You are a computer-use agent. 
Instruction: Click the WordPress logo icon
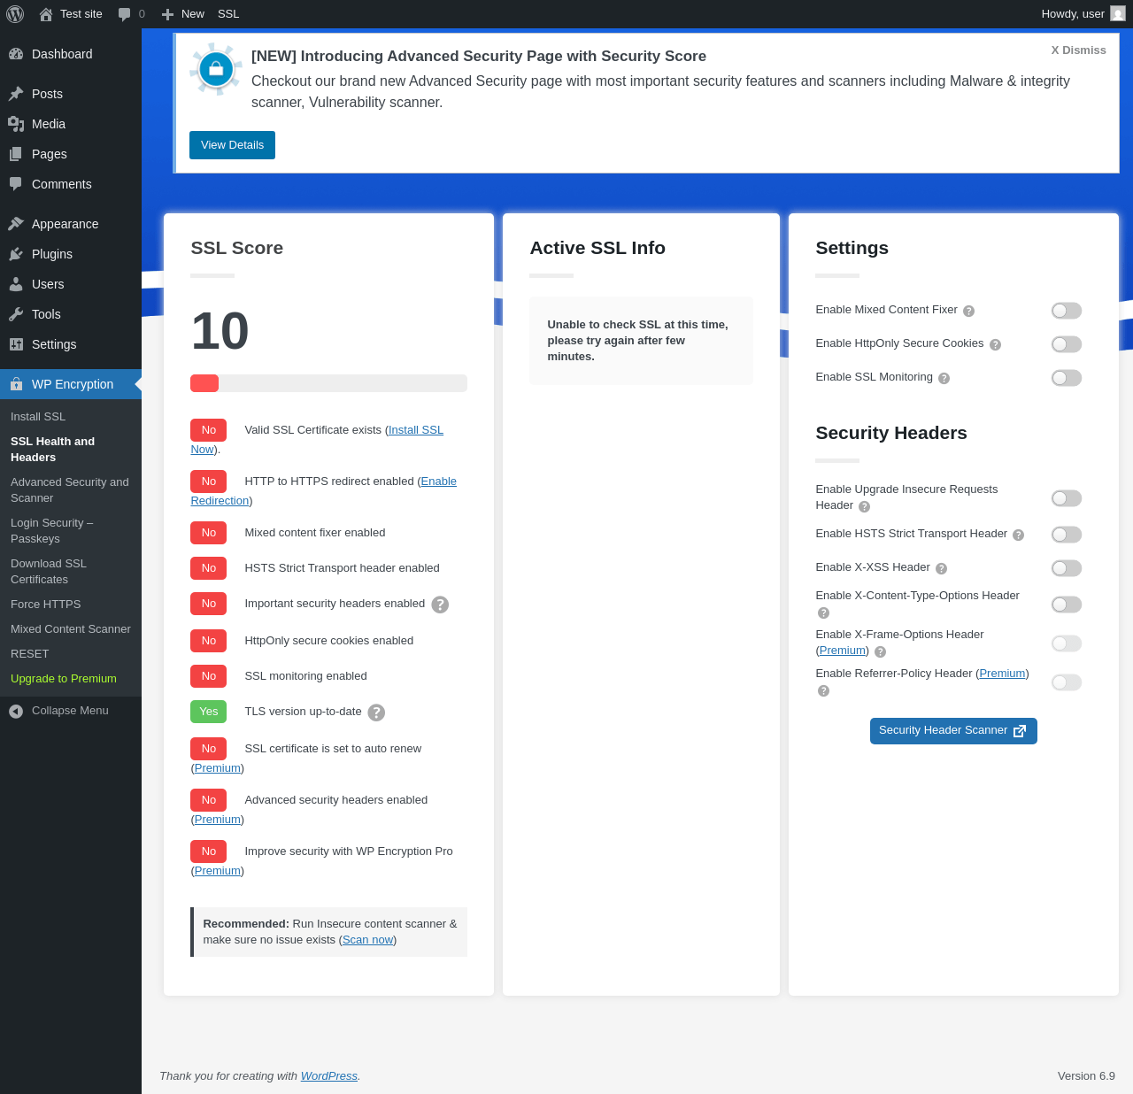click(x=15, y=14)
